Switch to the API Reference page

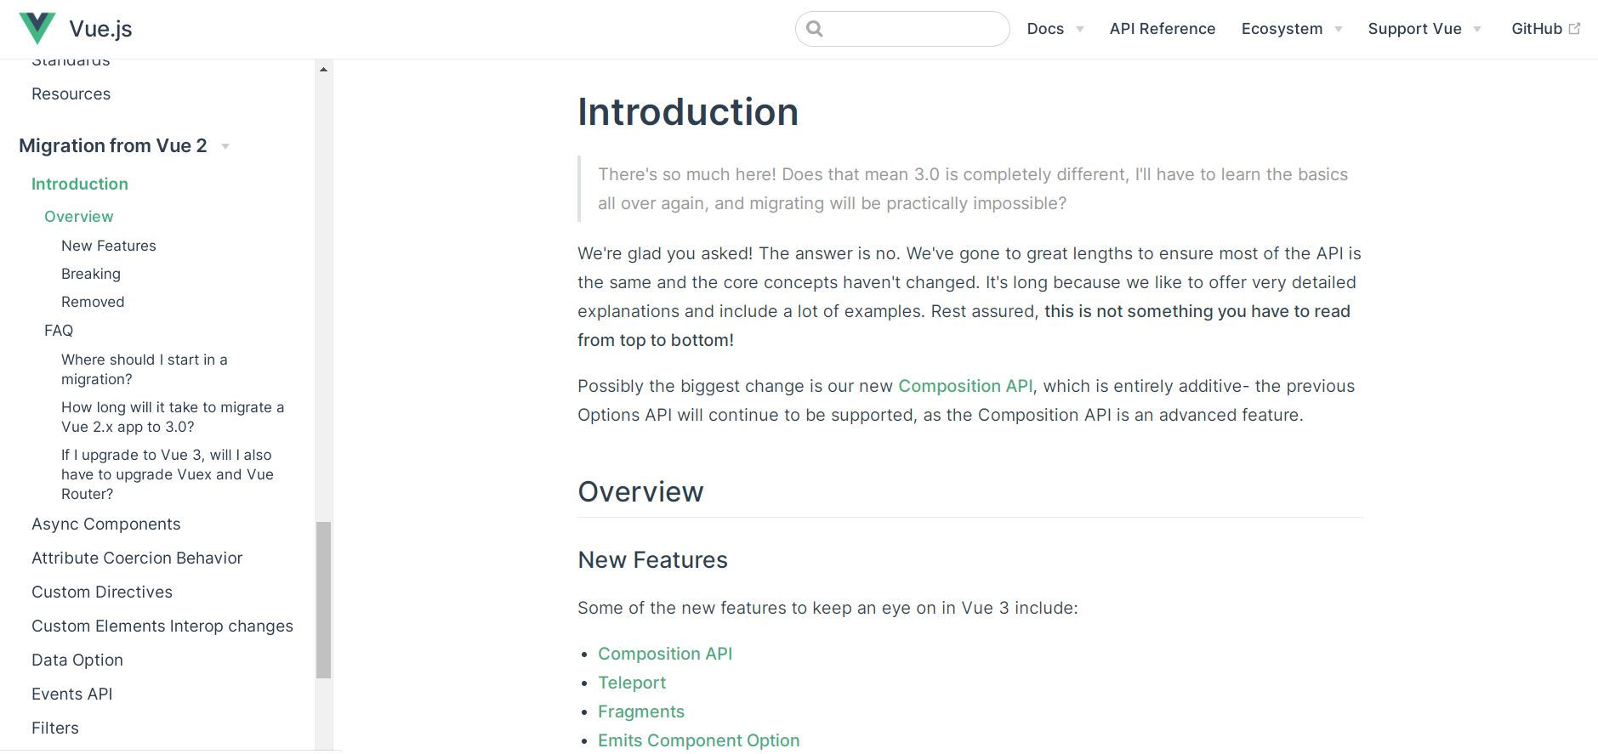(1162, 28)
